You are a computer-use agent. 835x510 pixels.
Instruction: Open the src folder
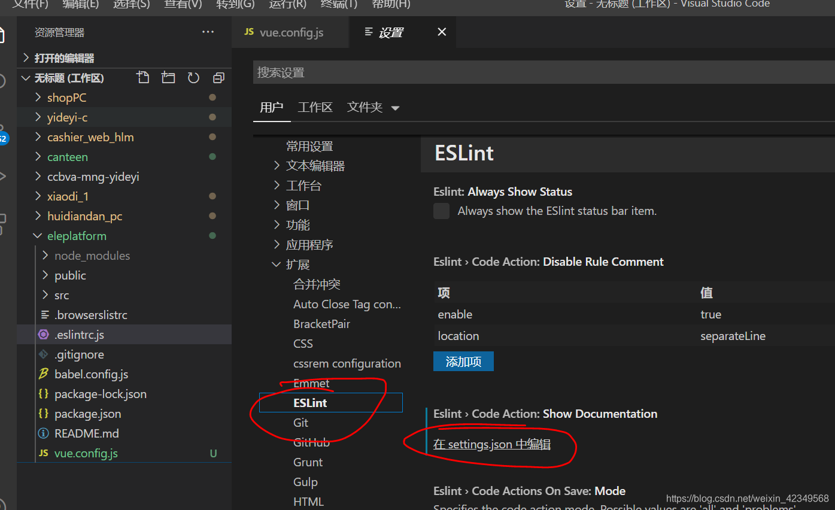62,295
